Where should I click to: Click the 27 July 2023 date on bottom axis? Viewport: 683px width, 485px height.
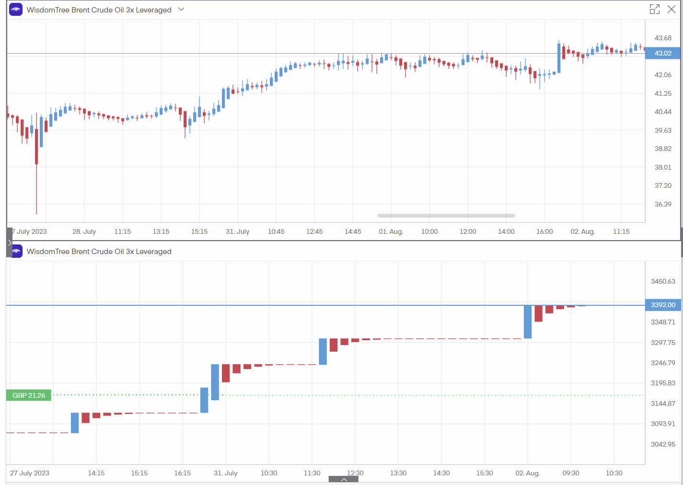click(29, 473)
